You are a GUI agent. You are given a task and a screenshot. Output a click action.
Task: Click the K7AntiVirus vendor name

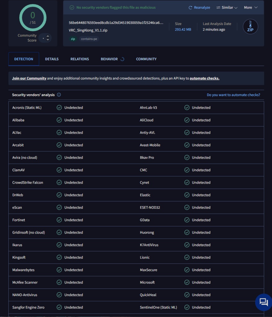coord(149,245)
